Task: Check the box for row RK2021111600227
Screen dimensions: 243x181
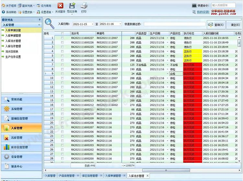Action: click(62, 38)
